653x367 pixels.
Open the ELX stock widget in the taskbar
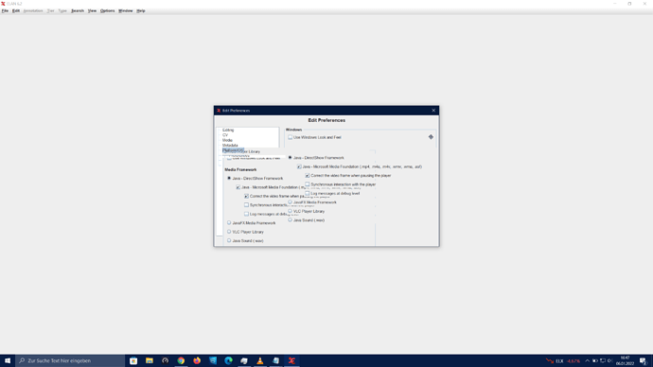pos(563,360)
